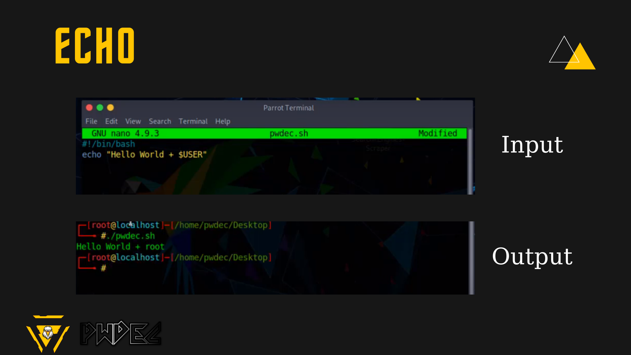Open the File menu
Viewport: 631px width, 355px height.
[x=91, y=121]
